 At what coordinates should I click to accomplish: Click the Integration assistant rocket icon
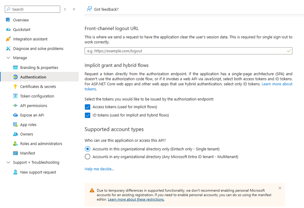8,39
